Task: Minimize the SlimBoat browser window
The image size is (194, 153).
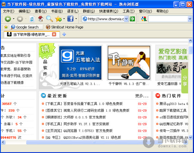Action: (x=176, y=5)
